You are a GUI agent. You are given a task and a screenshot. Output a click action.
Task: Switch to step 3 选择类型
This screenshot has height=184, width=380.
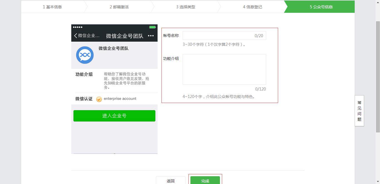186,7
